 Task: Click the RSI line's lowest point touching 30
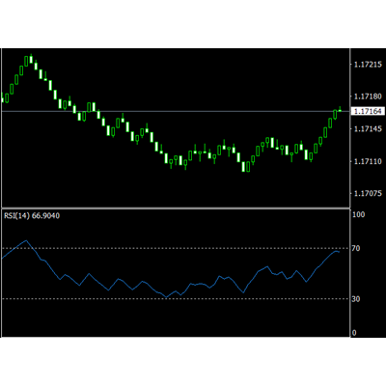[x=166, y=297]
